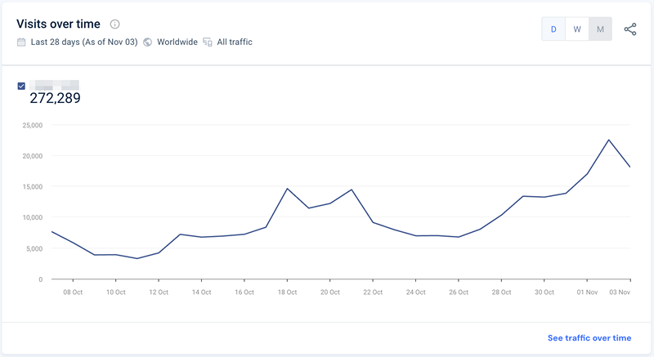Screen dimensions: 654x357
Task: Click the calendar icon before Last 28 days
Action: coord(21,42)
